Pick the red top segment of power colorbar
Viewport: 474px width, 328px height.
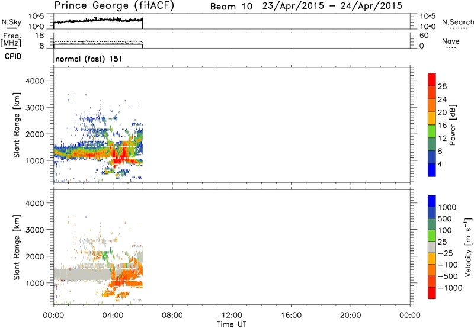432,79
